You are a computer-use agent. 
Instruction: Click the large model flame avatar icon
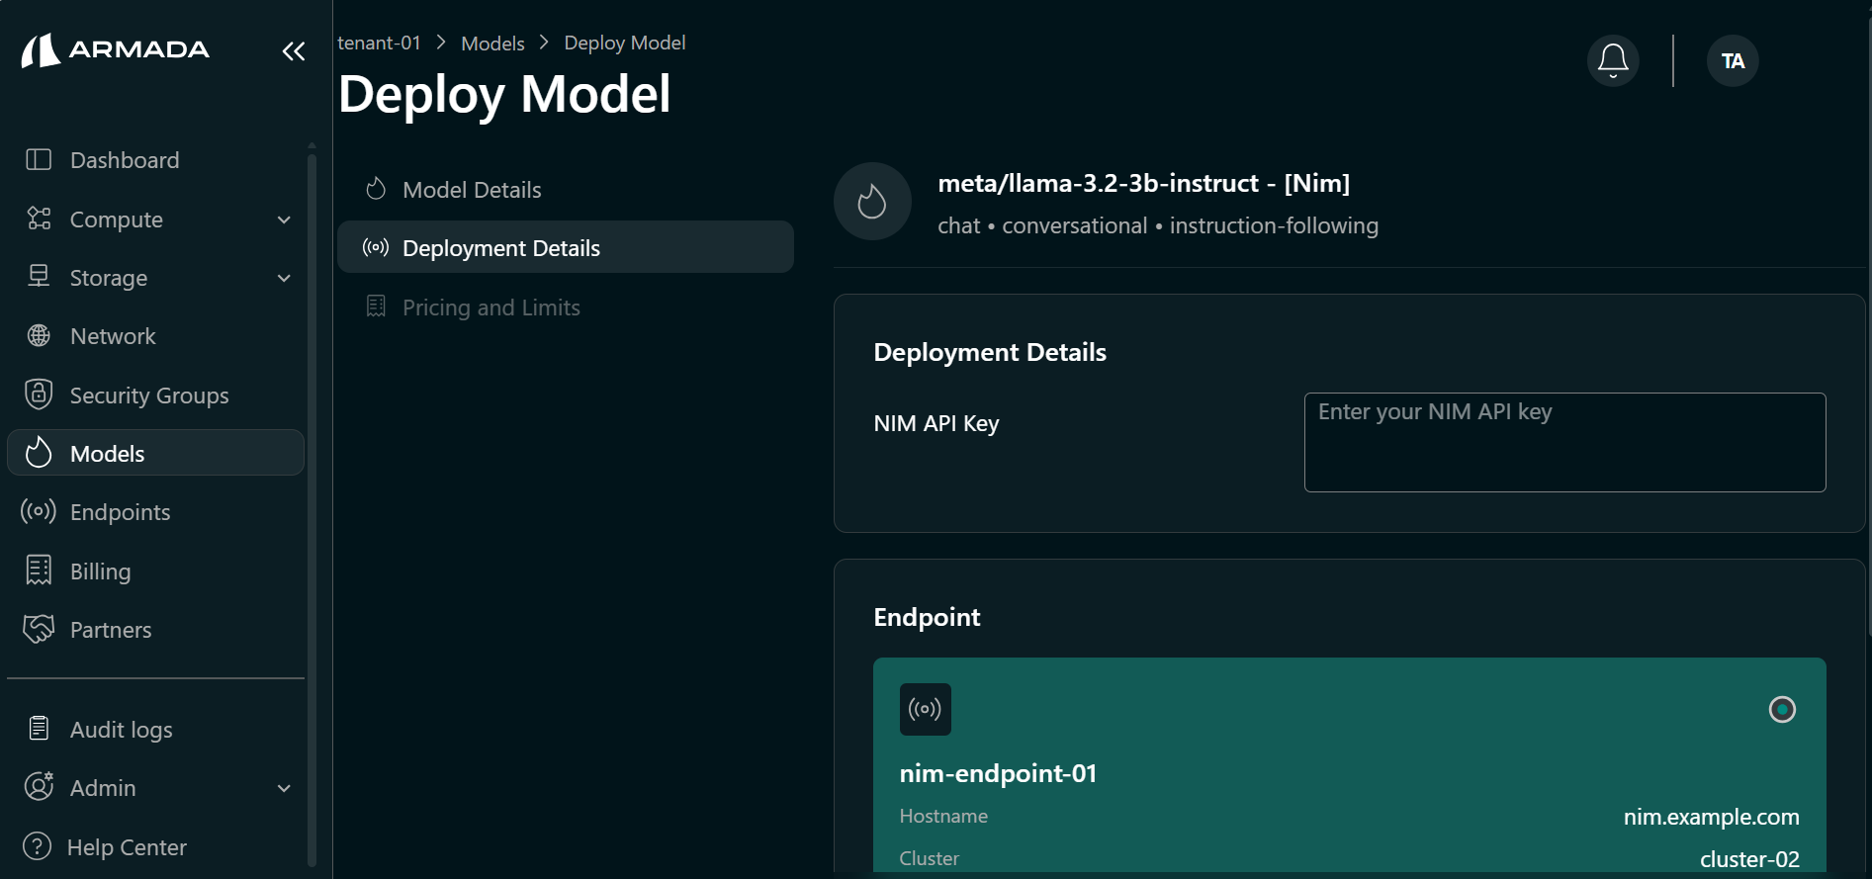[872, 202]
